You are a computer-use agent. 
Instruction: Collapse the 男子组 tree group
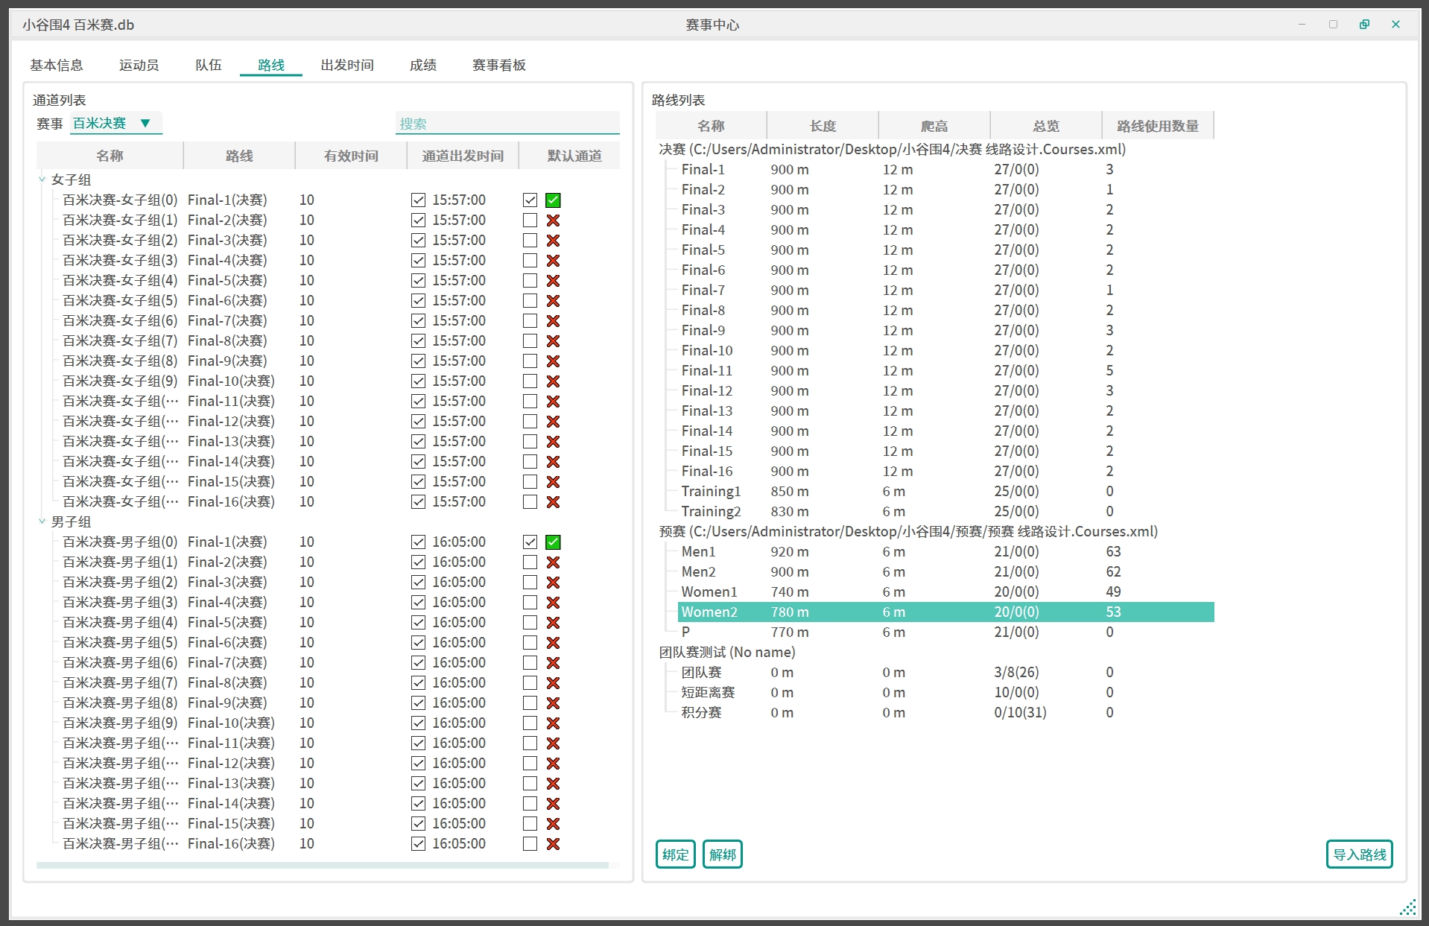click(x=42, y=521)
